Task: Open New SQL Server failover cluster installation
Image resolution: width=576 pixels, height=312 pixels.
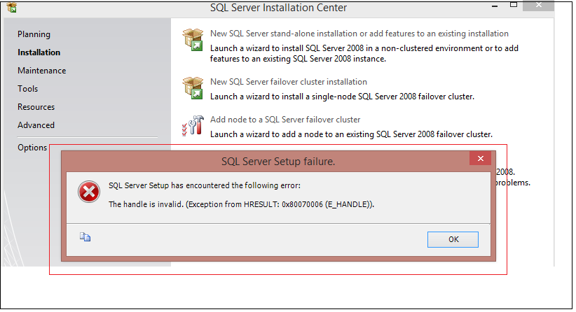Action: pyautogui.click(x=288, y=82)
